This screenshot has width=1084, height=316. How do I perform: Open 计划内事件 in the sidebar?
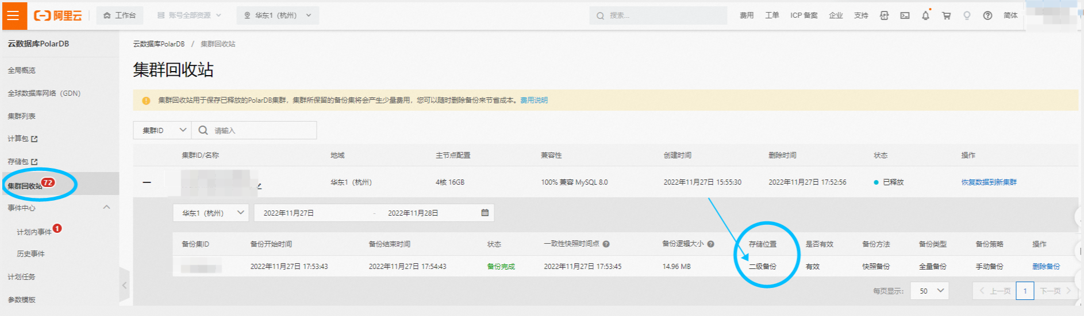coord(34,232)
